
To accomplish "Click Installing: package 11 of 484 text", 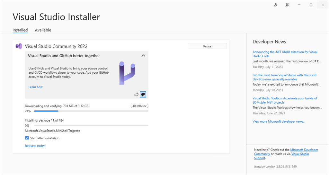I will (x=44, y=120).
